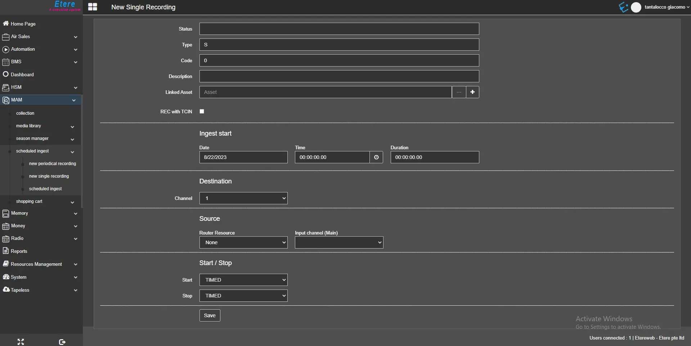The width and height of the screenshot is (691, 346).
Task: Click the logout icon at sidebar bottom
Action: coord(62,342)
